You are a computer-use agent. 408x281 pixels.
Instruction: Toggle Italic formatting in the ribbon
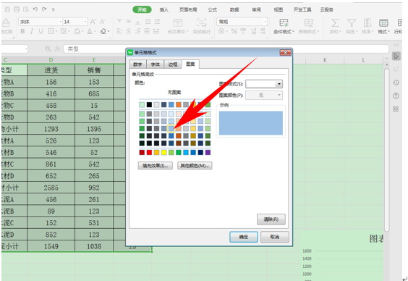tap(32, 32)
